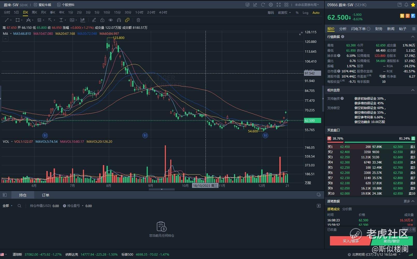Open the 窝轮牛熊 warrants link

pyautogui.click(x=43, y=5)
